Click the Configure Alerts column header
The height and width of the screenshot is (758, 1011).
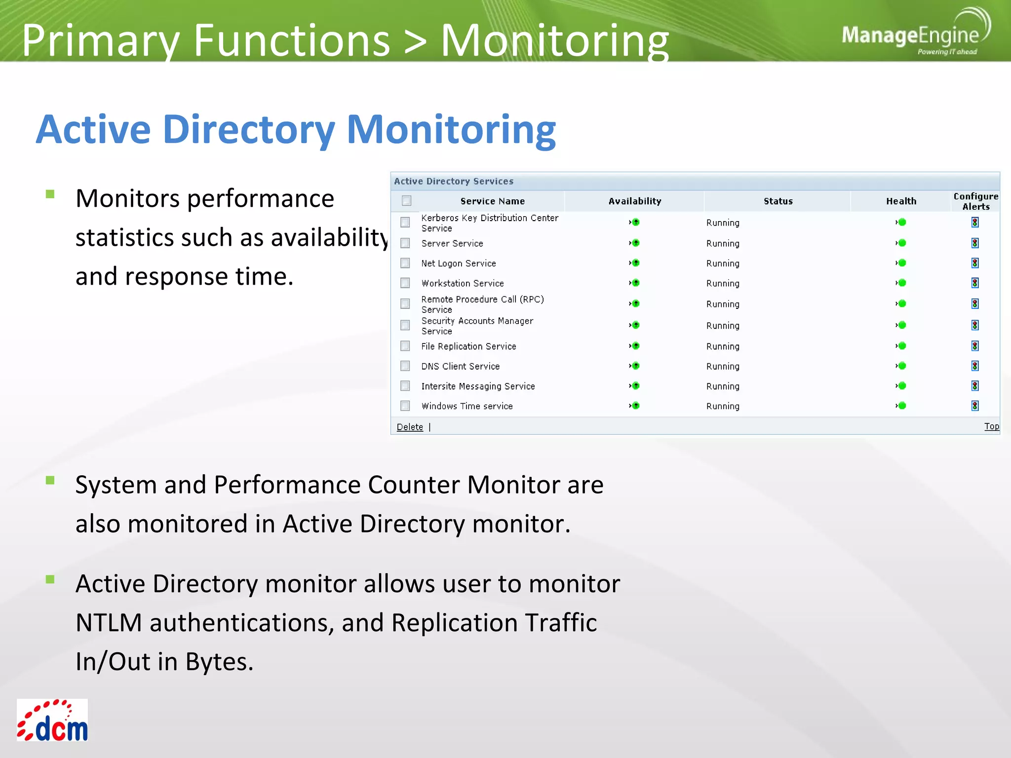click(976, 201)
